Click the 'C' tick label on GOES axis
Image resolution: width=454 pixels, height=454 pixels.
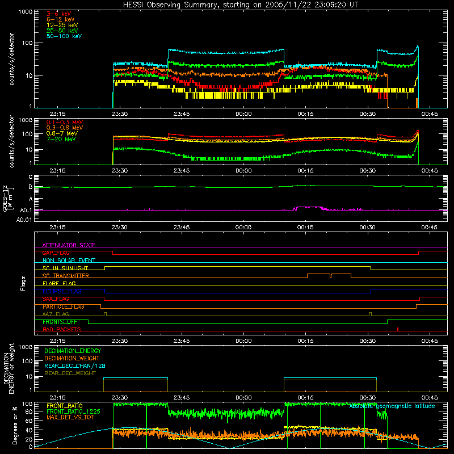(31, 177)
